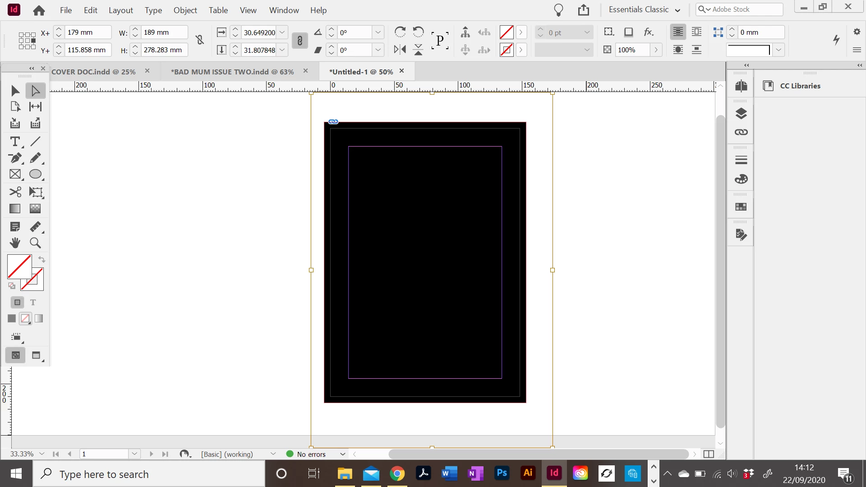
Task: Select the Type tool
Action: [x=15, y=142]
